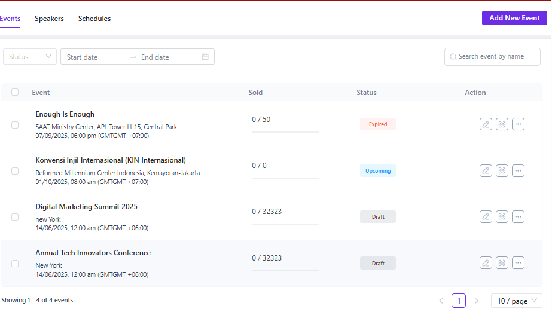Click the scan icon for Digital Marketing Summit 2025

coord(502,216)
